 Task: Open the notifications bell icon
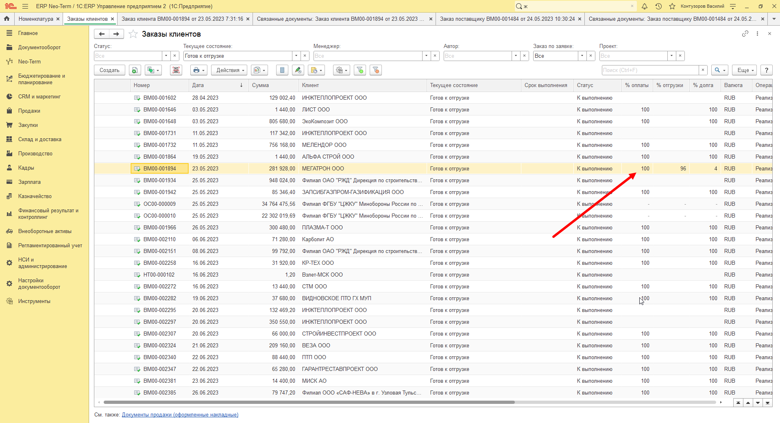click(x=645, y=6)
